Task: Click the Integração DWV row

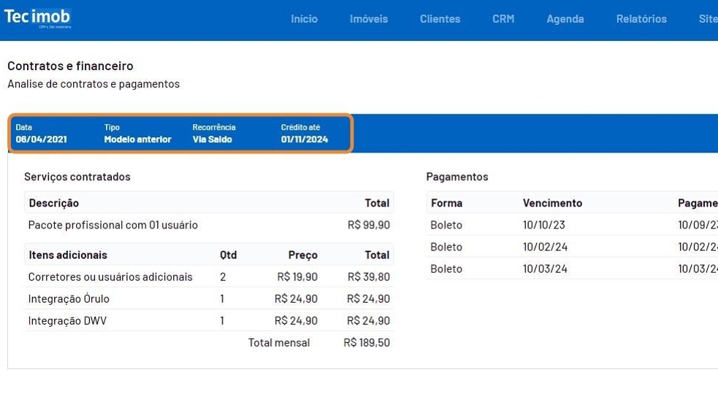Action: 67,320
